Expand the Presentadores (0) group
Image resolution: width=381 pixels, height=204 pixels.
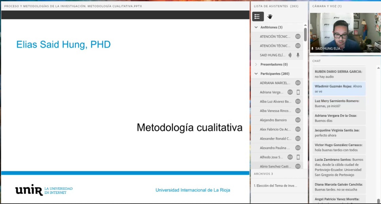[256, 64]
